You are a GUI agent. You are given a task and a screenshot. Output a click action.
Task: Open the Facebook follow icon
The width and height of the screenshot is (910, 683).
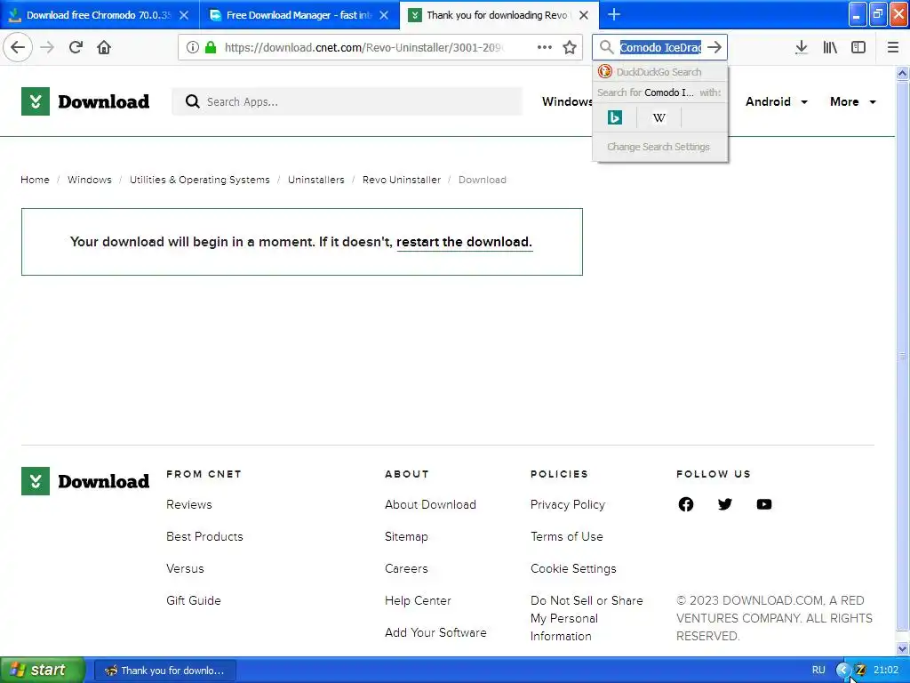685,504
